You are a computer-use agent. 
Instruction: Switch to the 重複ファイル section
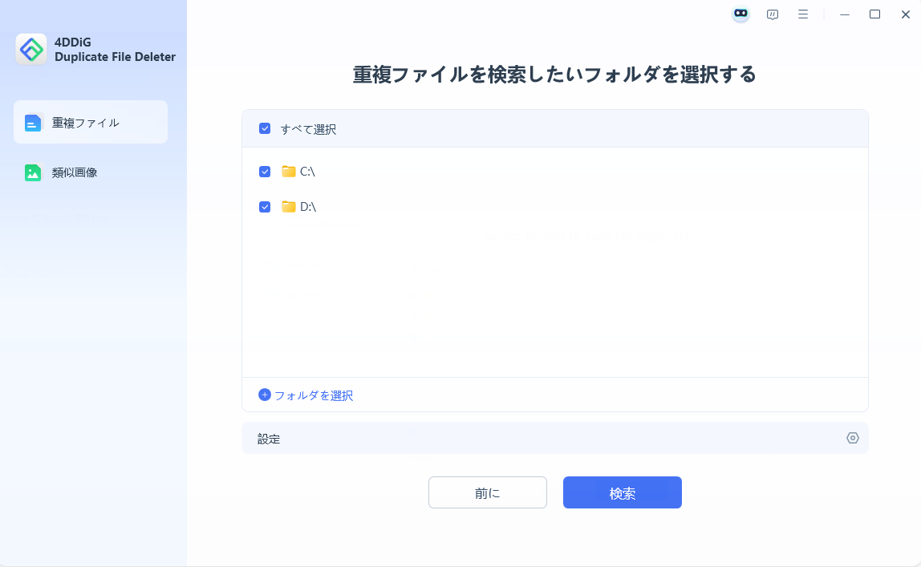[x=90, y=122]
